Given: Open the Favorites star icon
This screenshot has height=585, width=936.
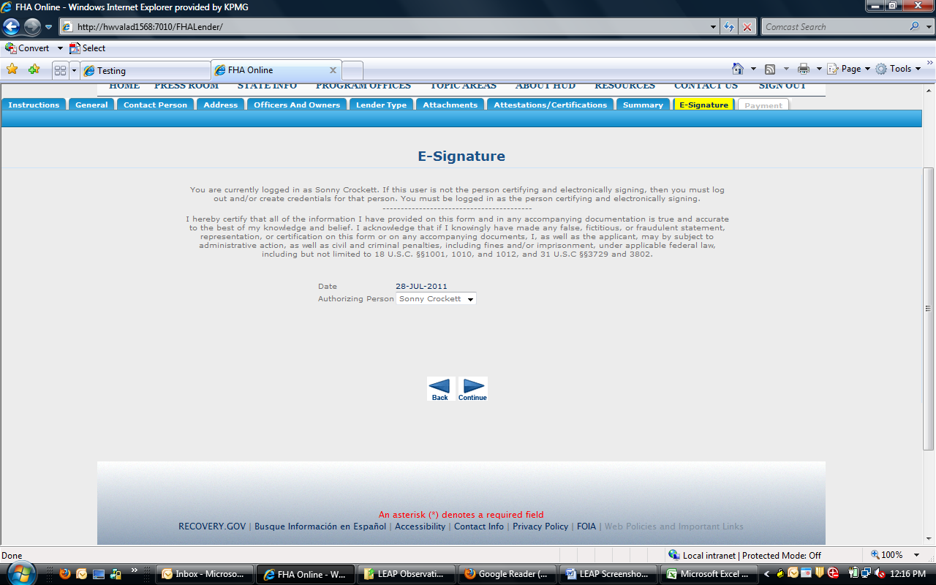Looking at the screenshot, I should [x=12, y=69].
